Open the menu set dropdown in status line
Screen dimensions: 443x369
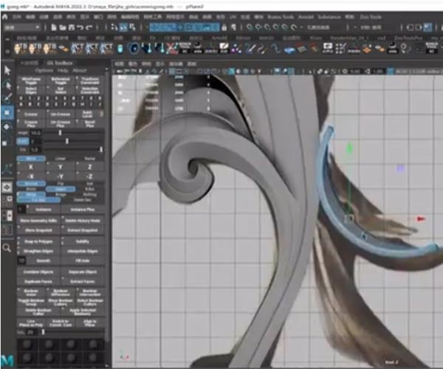click(21, 27)
